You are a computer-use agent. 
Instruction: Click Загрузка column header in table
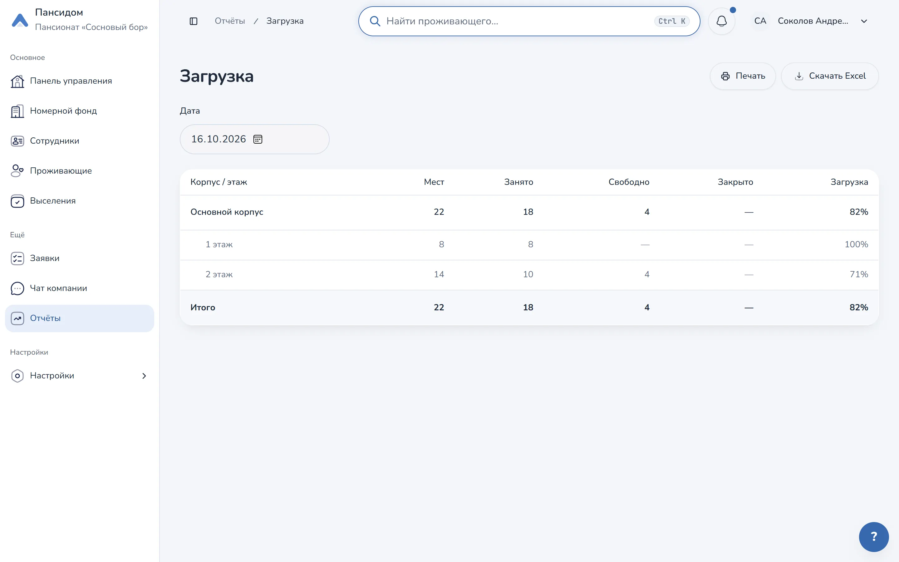[x=849, y=182]
